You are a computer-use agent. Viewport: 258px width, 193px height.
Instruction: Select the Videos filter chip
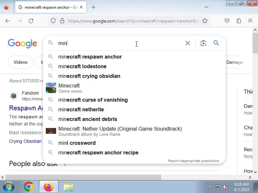[x=20, y=62]
